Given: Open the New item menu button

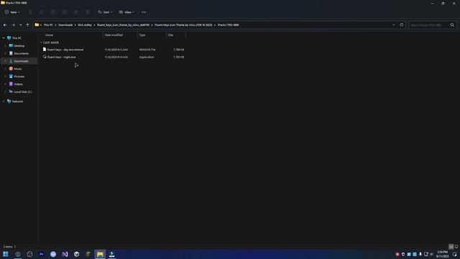Looking at the screenshot, I should tap(12, 12).
